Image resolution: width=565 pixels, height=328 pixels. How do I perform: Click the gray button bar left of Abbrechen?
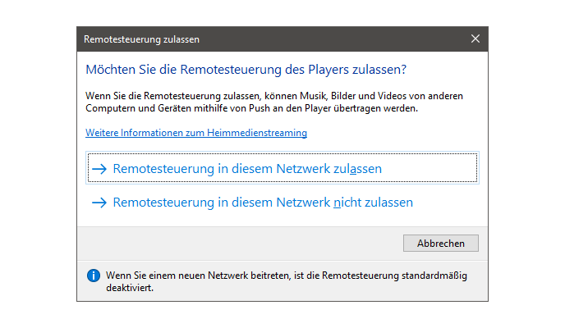[x=238, y=243]
